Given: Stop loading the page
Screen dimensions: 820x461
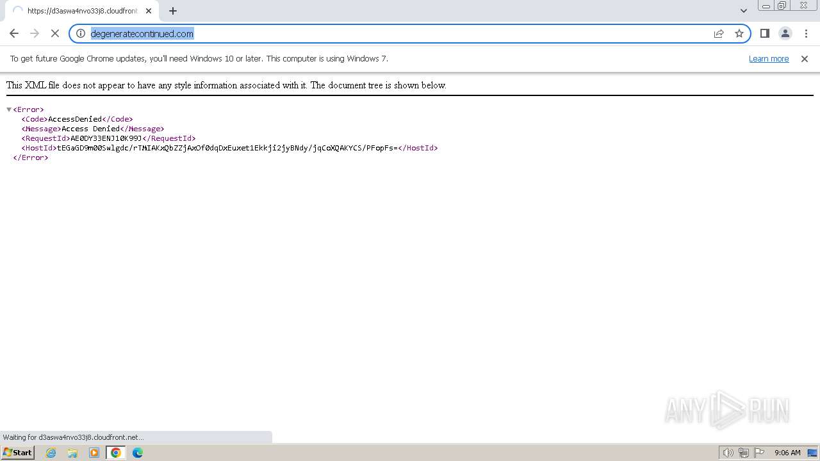Looking at the screenshot, I should point(55,33).
